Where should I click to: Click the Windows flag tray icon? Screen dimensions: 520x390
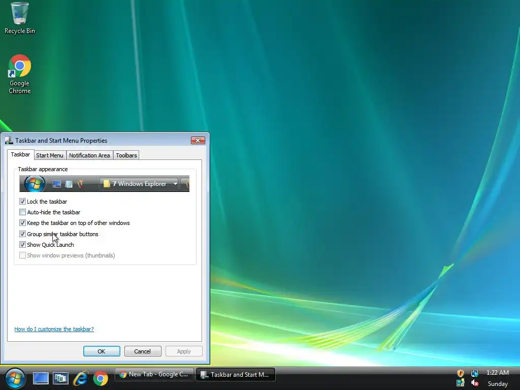coord(460,383)
